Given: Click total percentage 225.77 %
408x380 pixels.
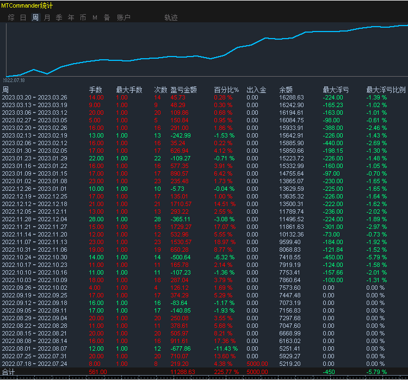Looking at the screenshot, I should click(226, 372).
